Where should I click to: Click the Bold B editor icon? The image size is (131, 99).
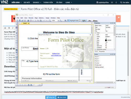(9, 28)
